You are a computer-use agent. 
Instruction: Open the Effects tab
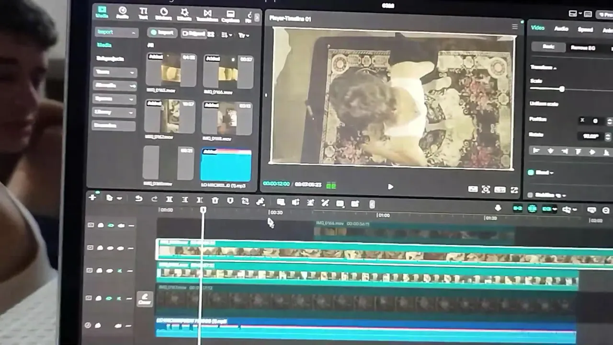pyautogui.click(x=185, y=14)
